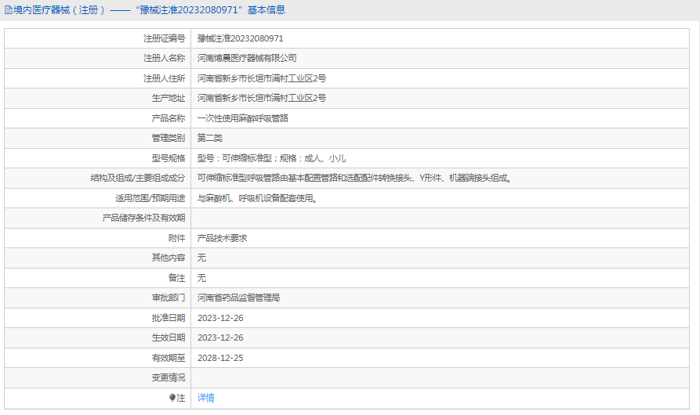Click the 批准日期 value 2023-12-26

[x=220, y=318]
